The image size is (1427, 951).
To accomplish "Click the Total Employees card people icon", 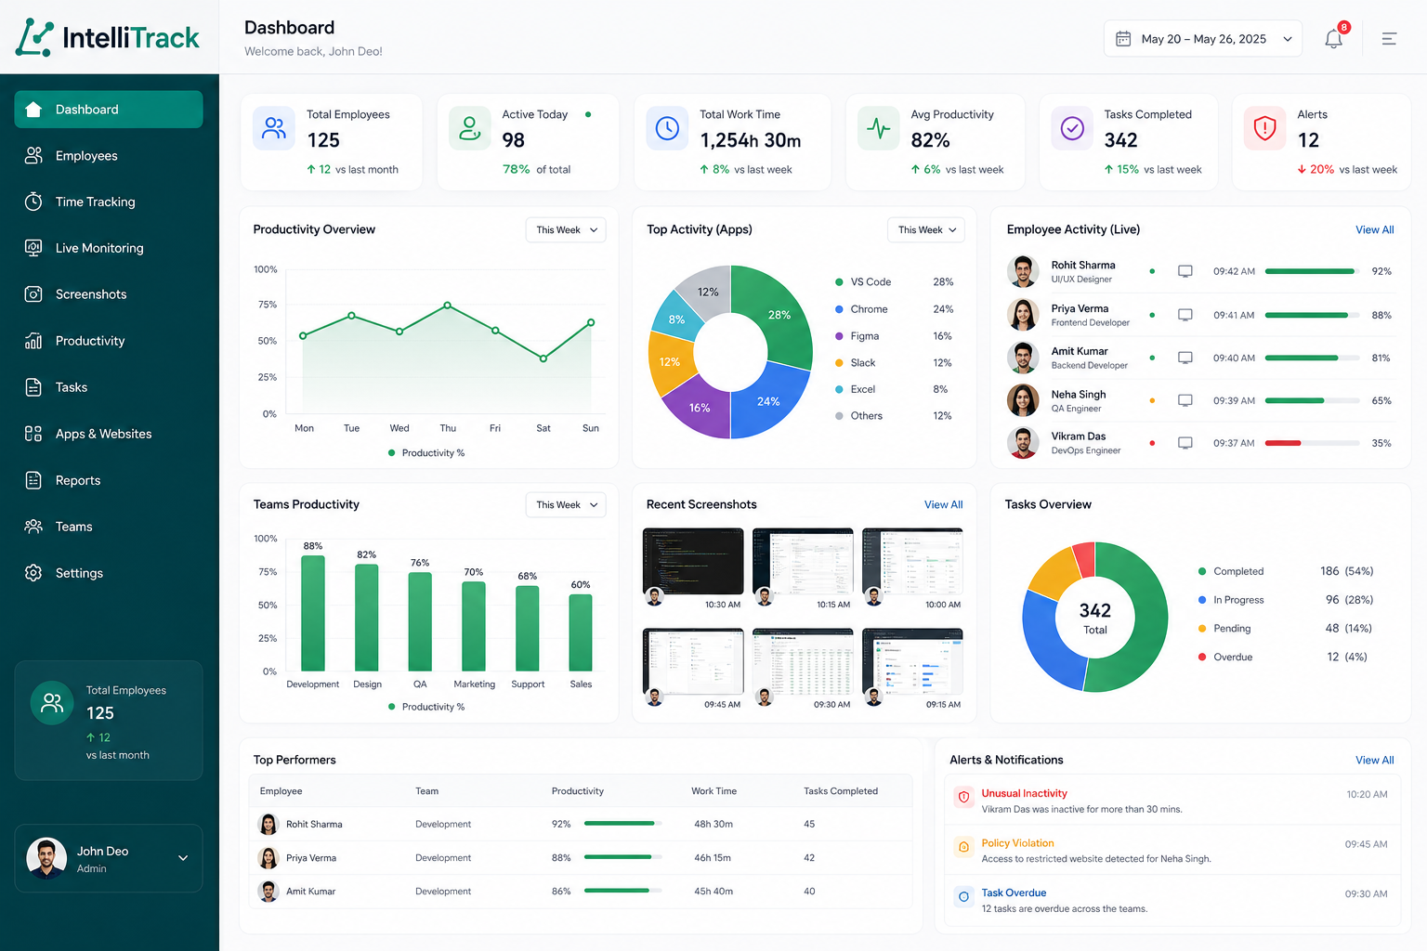I will [274, 128].
